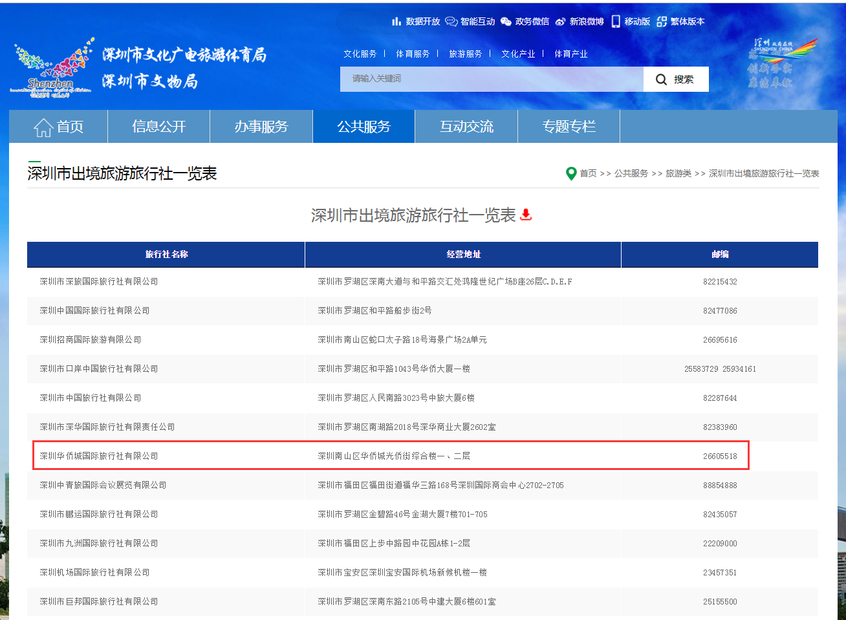
Task: Click the green location pin icon
Action: 571,174
